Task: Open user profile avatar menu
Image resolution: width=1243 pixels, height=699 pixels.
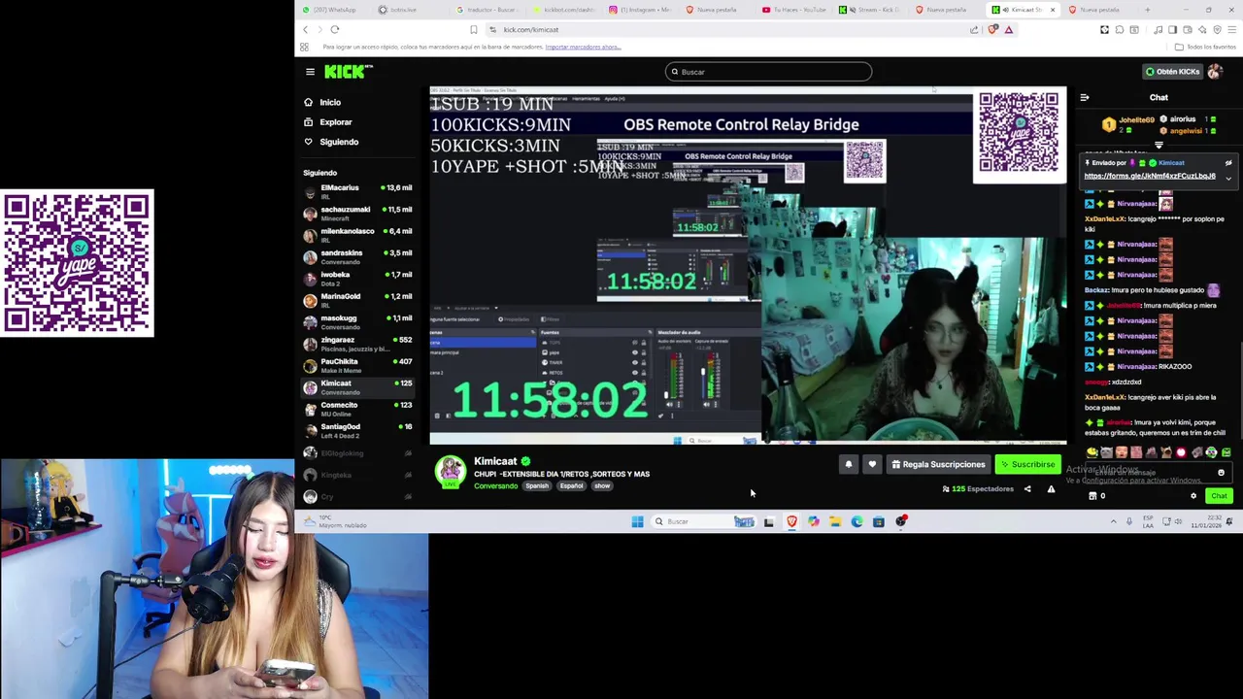Action: point(1215,72)
